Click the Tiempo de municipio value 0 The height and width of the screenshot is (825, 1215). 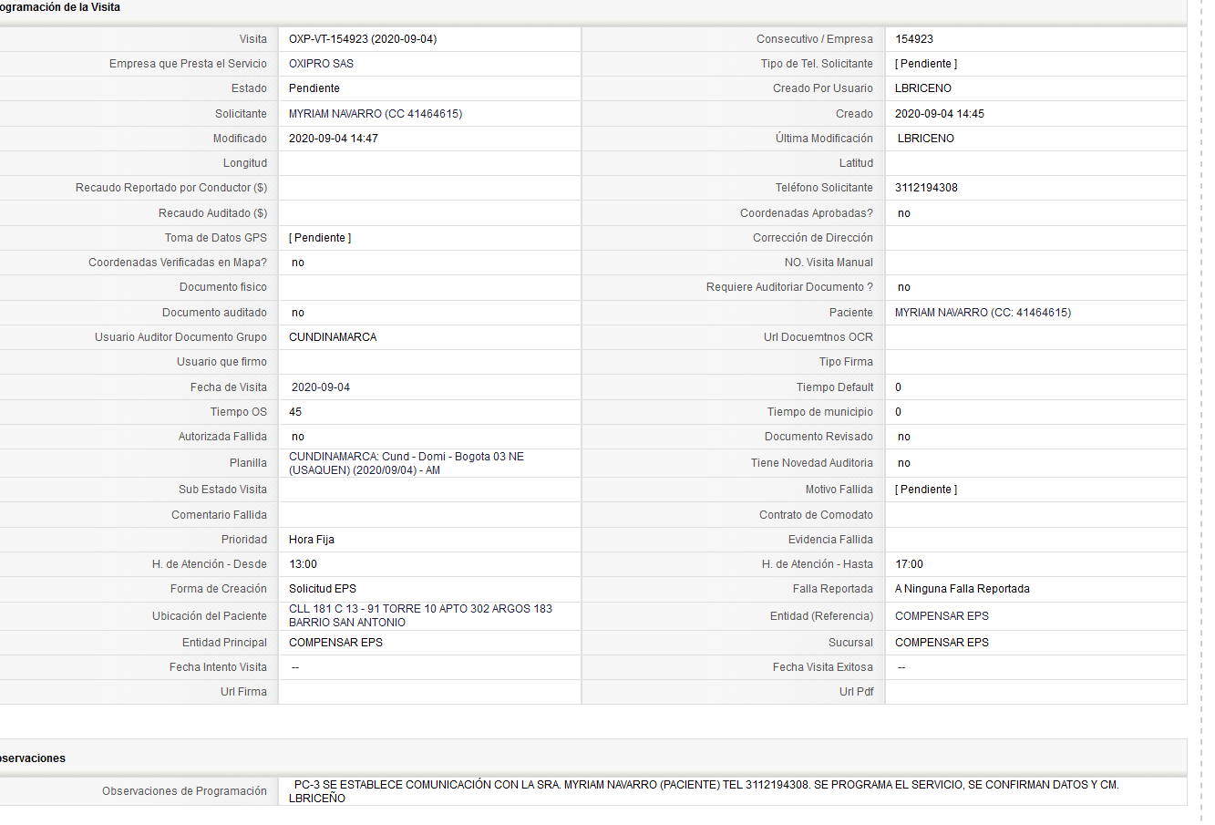coord(898,412)
